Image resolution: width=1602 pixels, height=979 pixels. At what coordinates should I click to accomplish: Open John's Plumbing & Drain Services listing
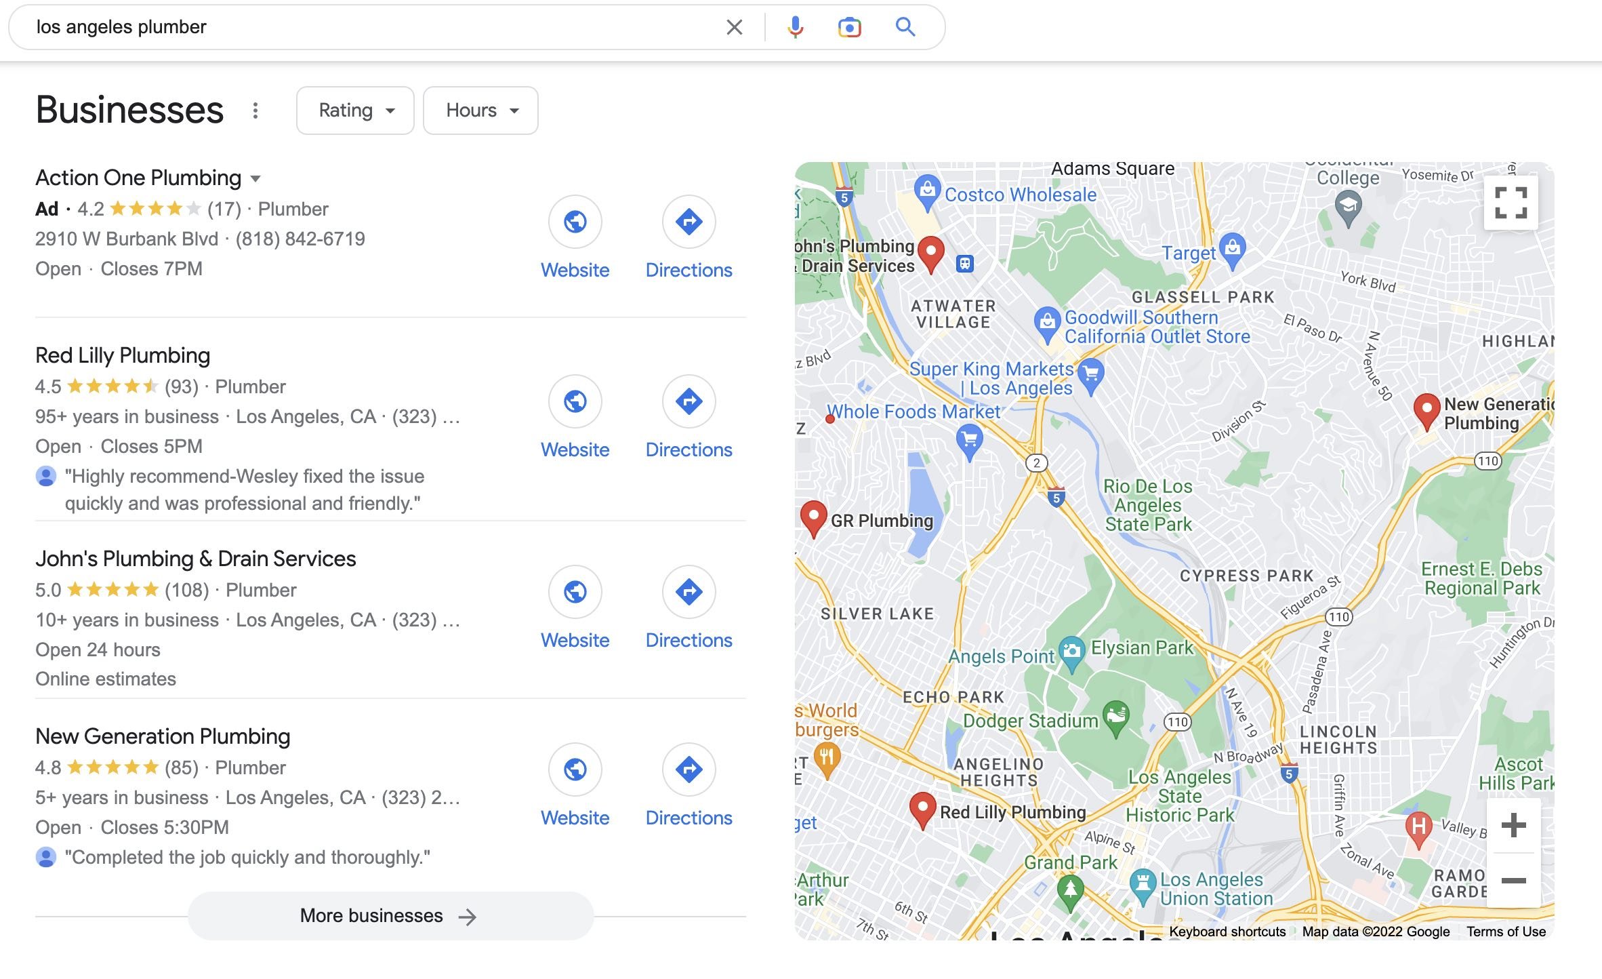click(196, 559)
